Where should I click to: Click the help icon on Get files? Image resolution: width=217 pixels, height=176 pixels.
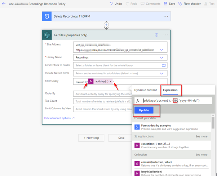pos(156,35)
